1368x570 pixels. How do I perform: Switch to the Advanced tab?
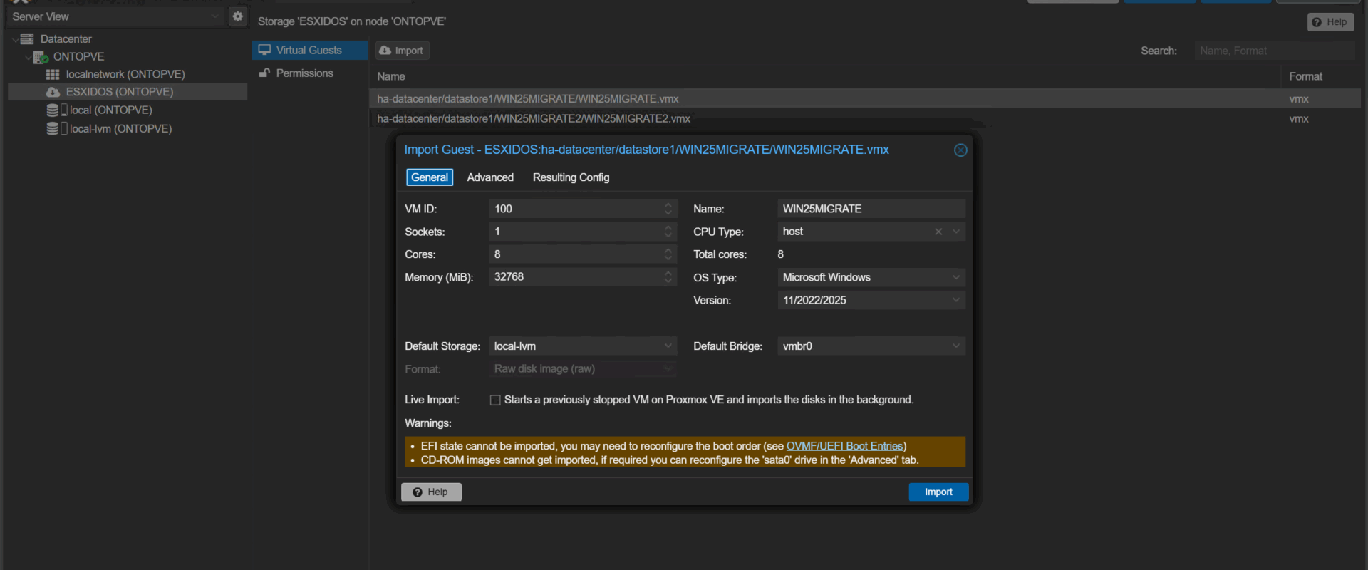(x=490, y=177)
